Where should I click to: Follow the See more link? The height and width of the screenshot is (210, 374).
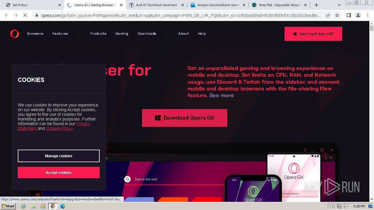pyautogui.click(x=221, y=95)
